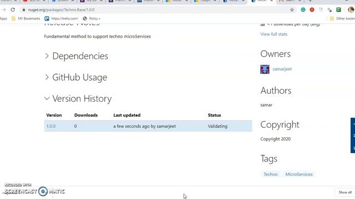Screen dimensions: 355x199
Task: Open View full stats link
Action: [273, 34]
